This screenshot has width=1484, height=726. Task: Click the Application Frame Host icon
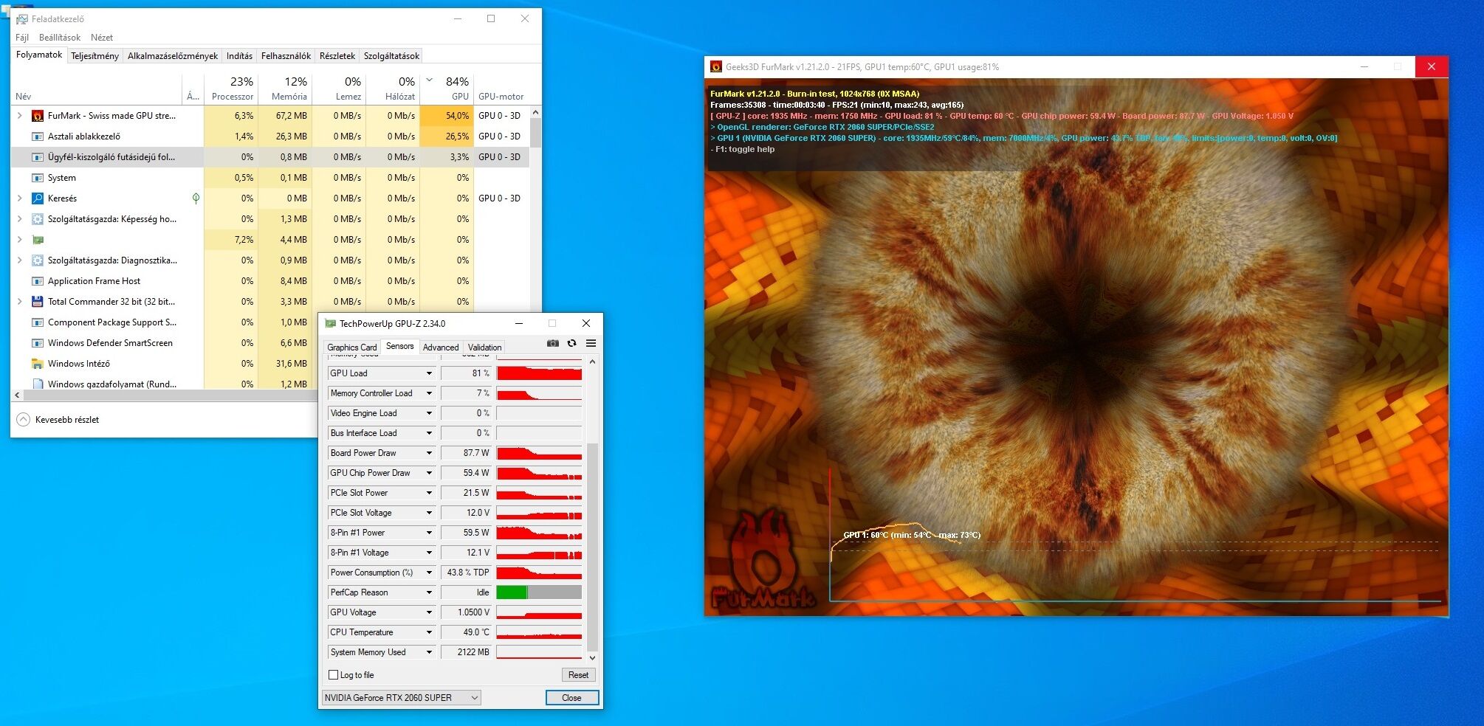[38, 281]
